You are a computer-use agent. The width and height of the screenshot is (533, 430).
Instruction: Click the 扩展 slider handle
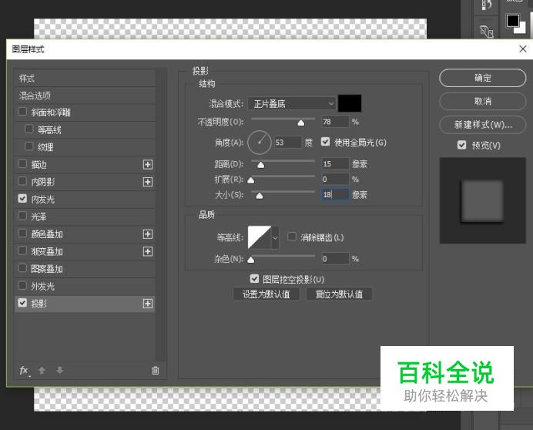point(251,180)
